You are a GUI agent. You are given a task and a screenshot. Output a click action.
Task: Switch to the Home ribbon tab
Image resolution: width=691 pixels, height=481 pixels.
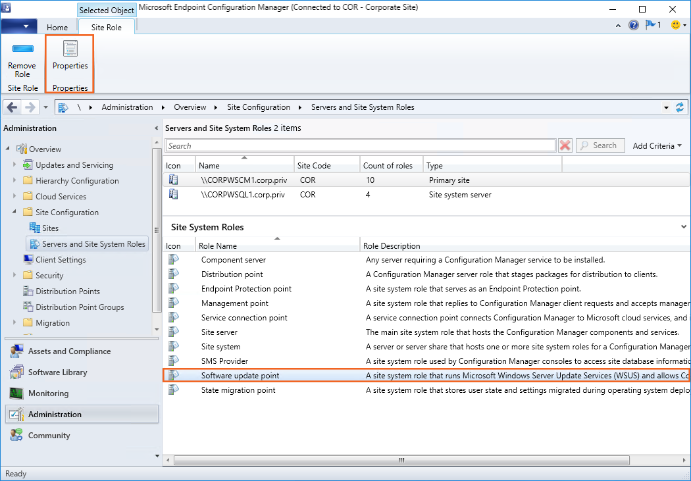click(57, 28)
